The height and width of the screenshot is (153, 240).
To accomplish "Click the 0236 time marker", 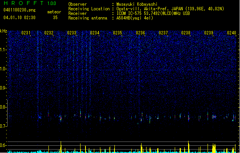I will pos(140,33).
